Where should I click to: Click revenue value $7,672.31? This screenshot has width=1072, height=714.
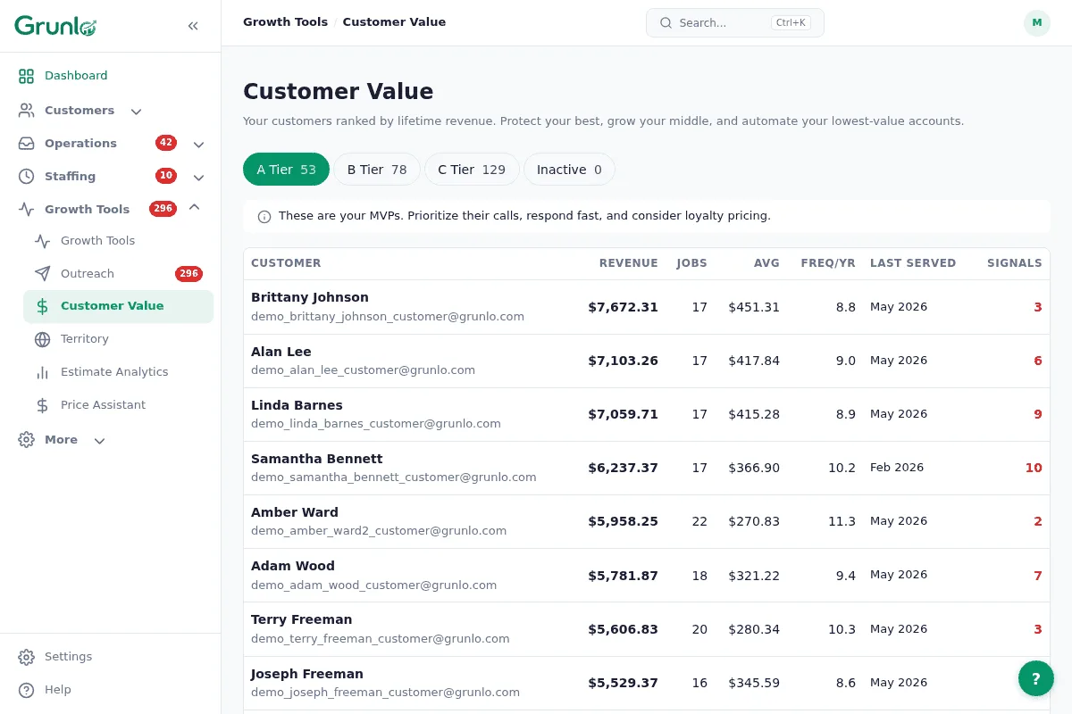point(623,307)
